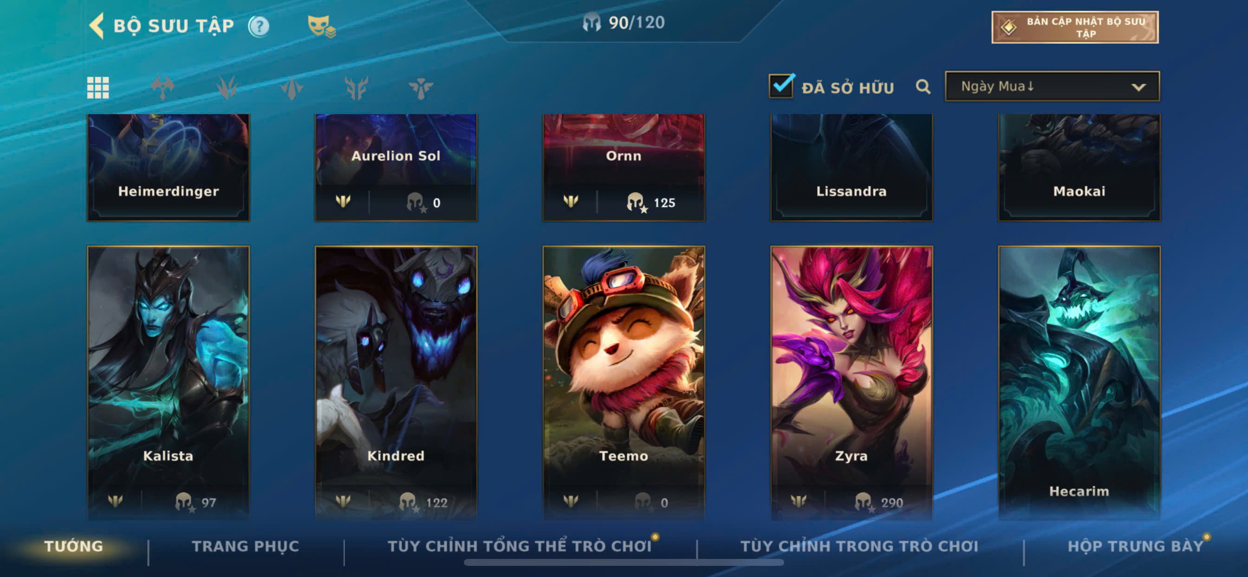Filter champions by the third role icon
Viewport: 1248px width, 577px height.
[x=292, y=88]
